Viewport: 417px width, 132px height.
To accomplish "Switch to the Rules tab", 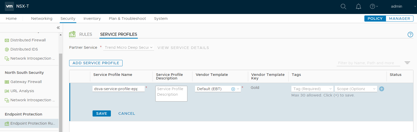I will click(85, 34).
